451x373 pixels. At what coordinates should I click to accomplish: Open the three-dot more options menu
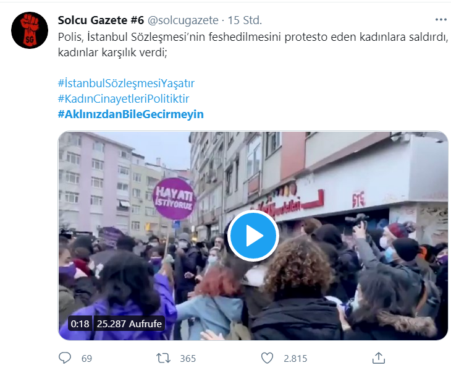(x=441, y=20)
